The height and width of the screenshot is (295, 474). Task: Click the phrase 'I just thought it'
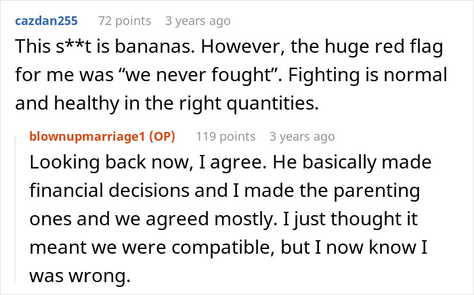(x=350, y=219)
